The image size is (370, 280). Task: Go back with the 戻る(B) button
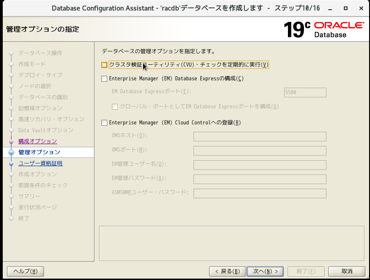coord(227,271)
